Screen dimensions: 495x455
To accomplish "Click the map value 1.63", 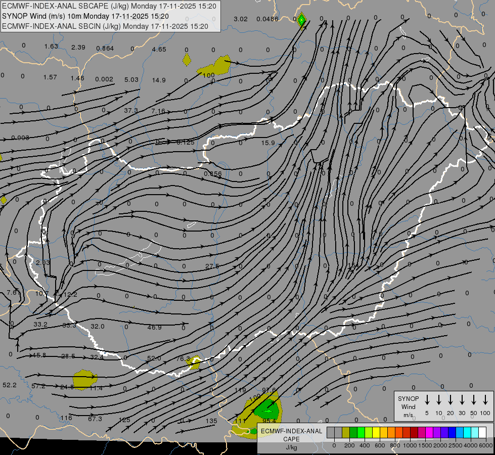I will (51, 47).
